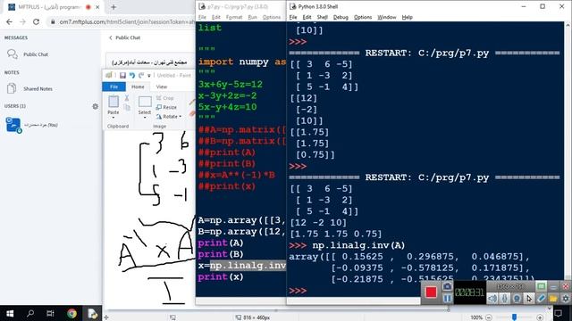572x321 pixels.
Task: Take a screenshot with recorder camera icon
Action: pos(447,286)
